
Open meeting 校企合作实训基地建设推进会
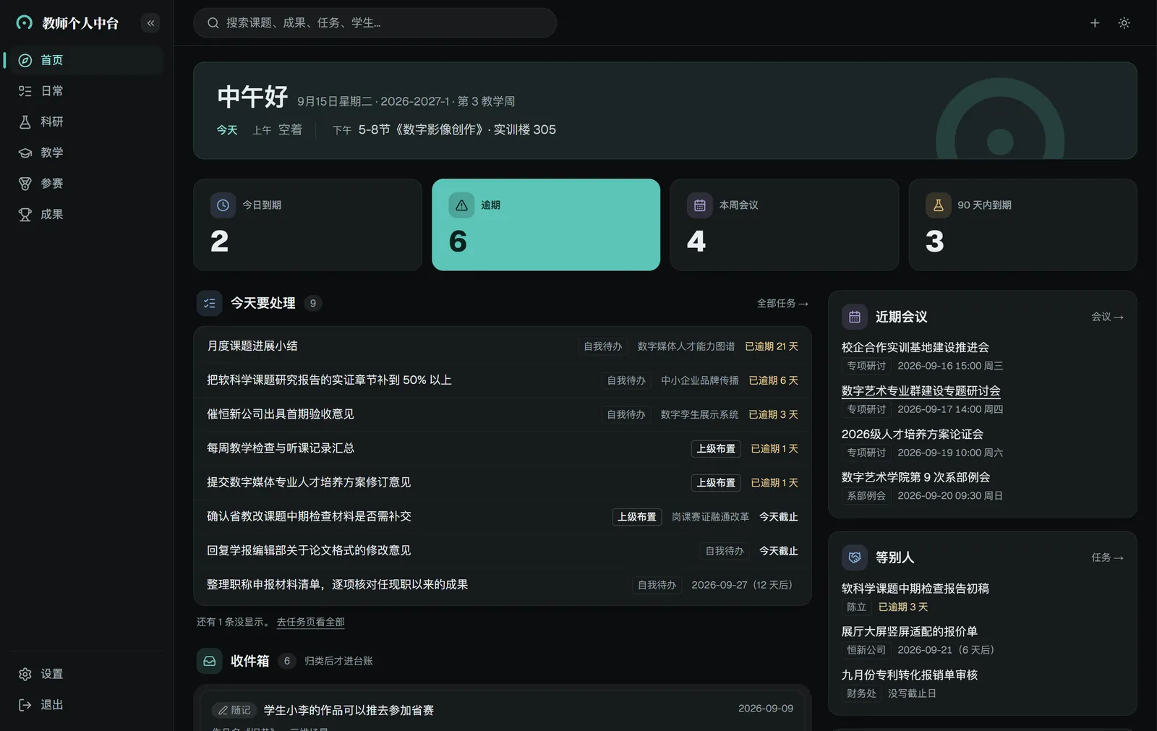click(x=915, y=348)
